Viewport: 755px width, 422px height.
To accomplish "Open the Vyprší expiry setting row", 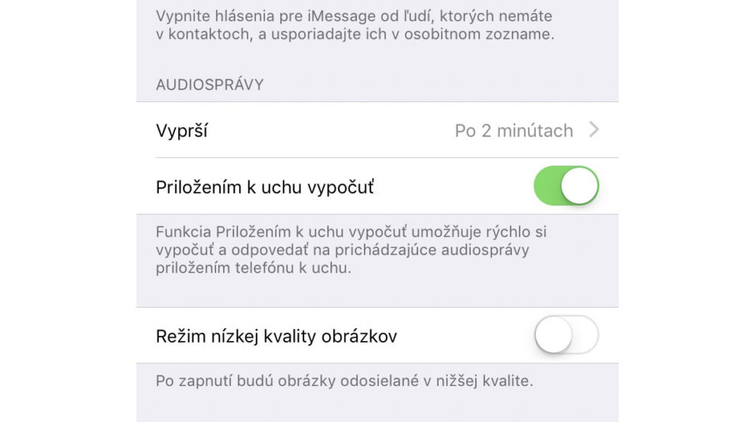I will point(377,130).
